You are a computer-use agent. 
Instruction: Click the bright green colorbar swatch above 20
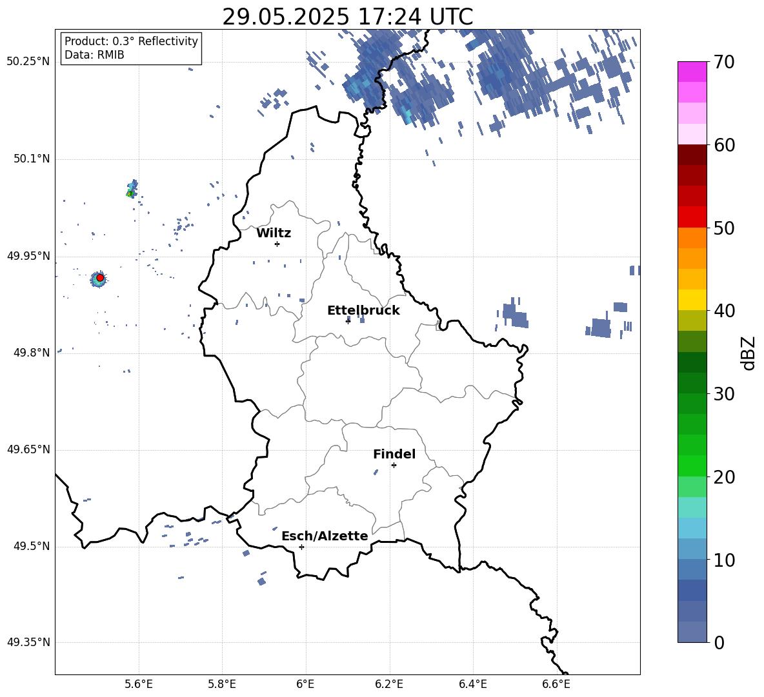(692, 466)
